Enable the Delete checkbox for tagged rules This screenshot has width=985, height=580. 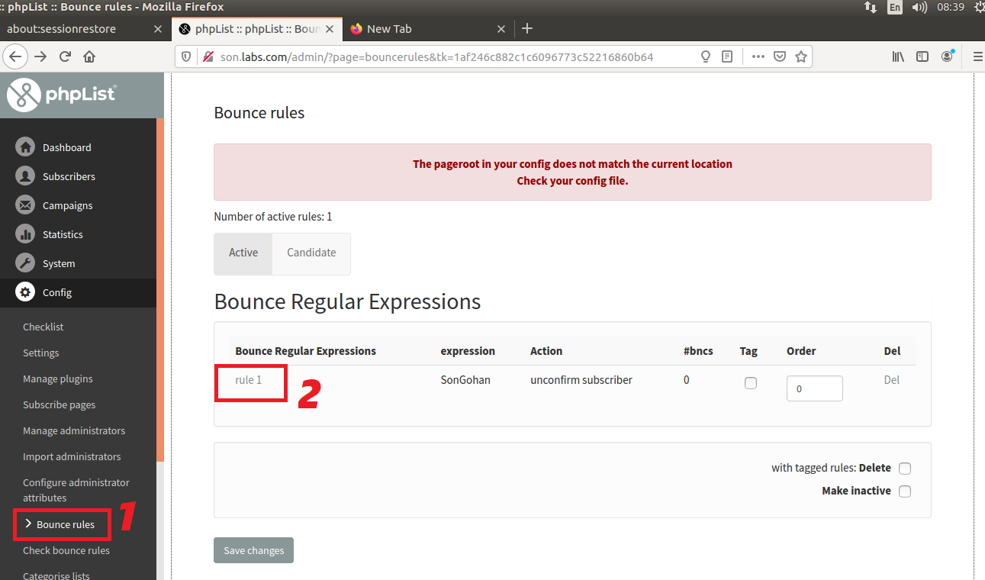[905, 468]
